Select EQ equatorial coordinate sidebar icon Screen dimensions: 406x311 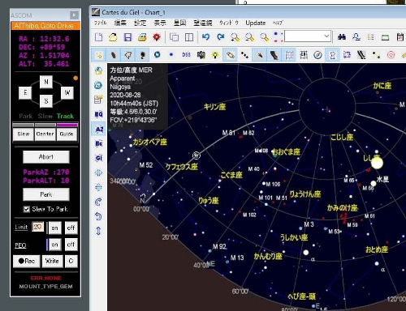[x=99, y=115]
